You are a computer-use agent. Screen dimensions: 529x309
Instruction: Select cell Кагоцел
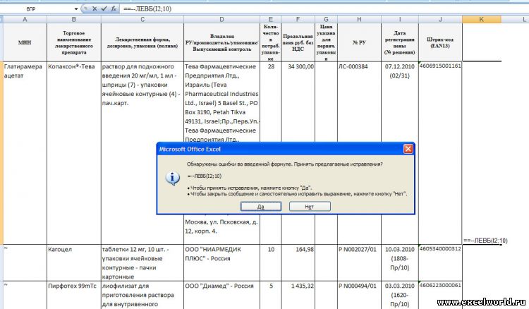pyautogui.click(x=74, y=262)
